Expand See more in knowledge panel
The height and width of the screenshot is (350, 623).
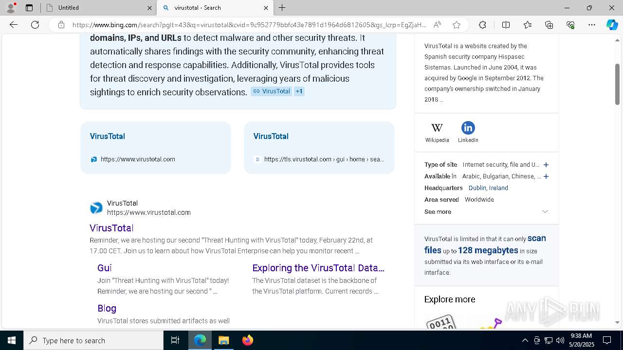tap(487, 211)
